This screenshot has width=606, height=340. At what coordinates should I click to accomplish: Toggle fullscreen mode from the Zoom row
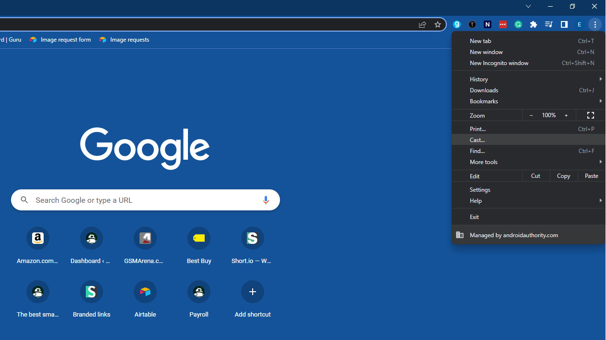591,115
